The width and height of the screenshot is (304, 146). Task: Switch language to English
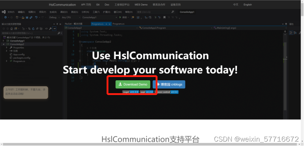pos(248,5)
